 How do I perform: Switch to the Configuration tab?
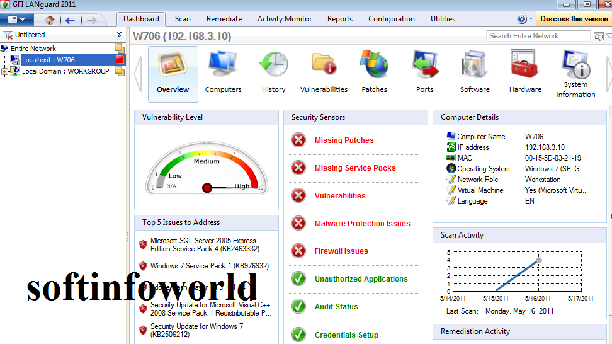click(392, 19)
